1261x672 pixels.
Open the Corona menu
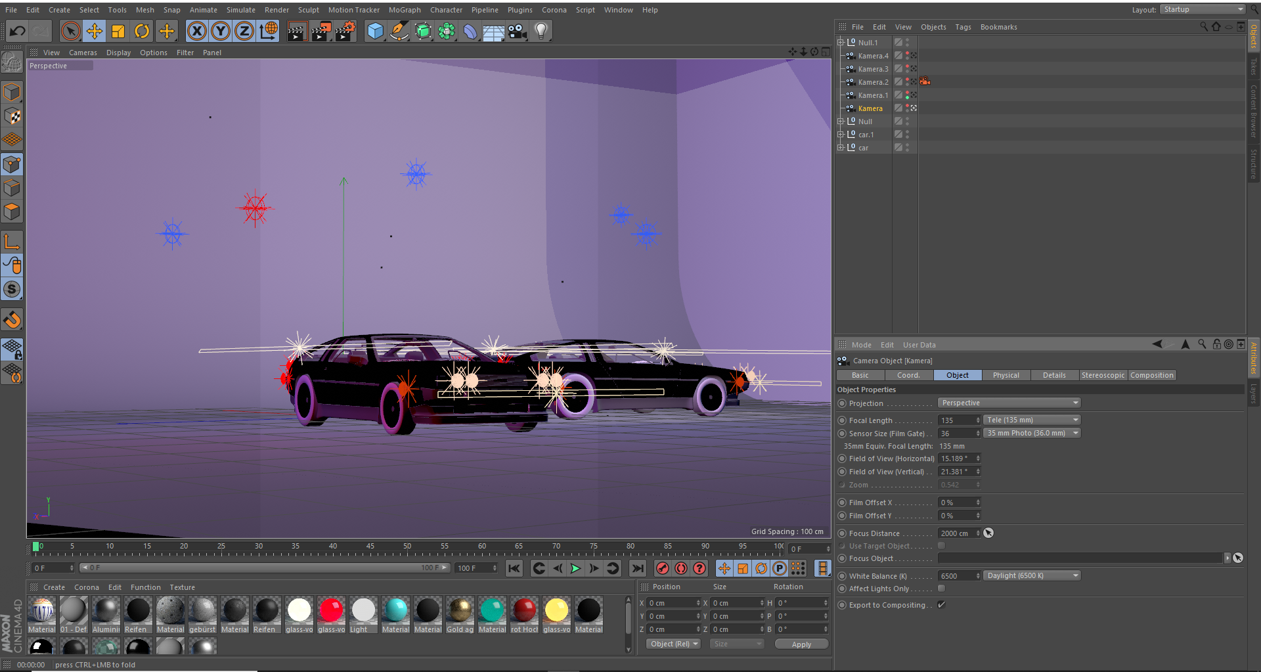coord(554,10)
